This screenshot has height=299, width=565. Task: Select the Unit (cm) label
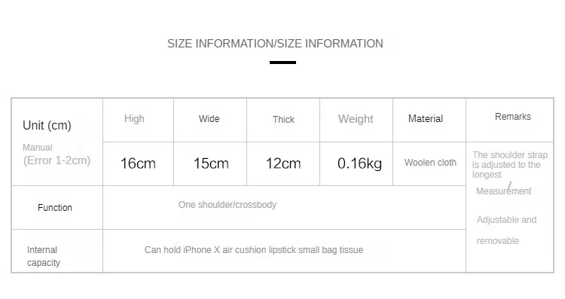pos(47,125)
